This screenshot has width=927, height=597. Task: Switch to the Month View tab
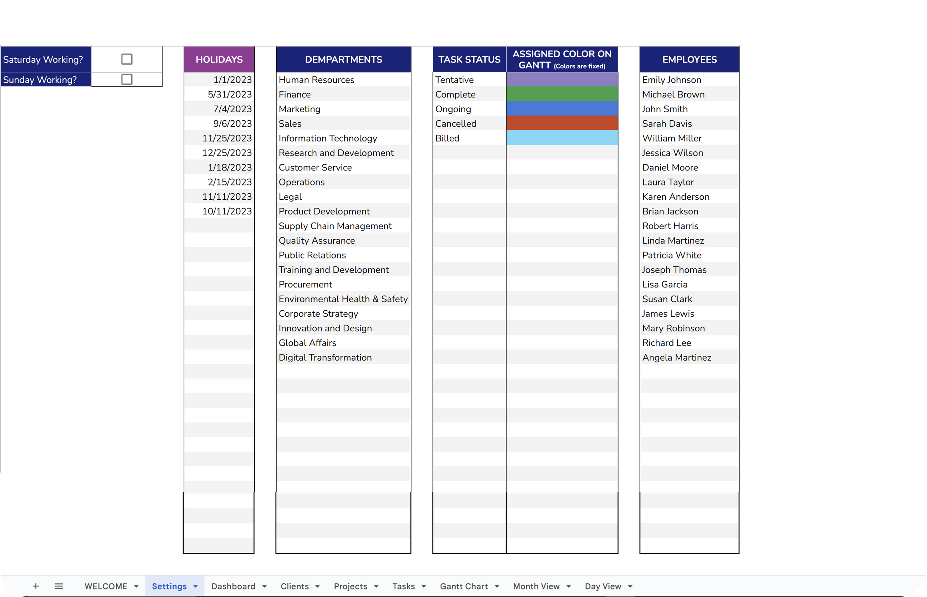tap(536, 586)
